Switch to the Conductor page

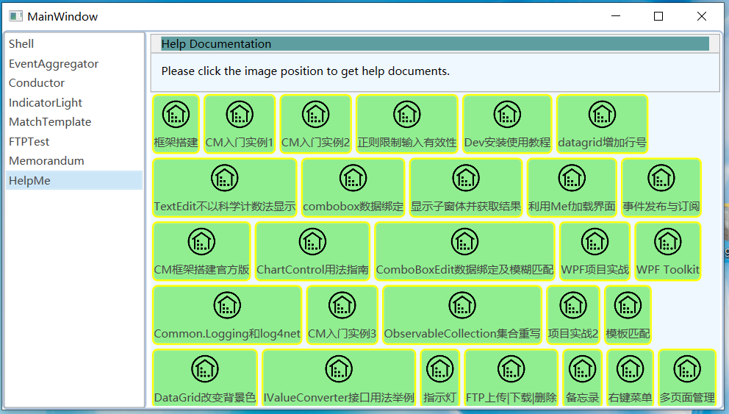tap(74, 83)
